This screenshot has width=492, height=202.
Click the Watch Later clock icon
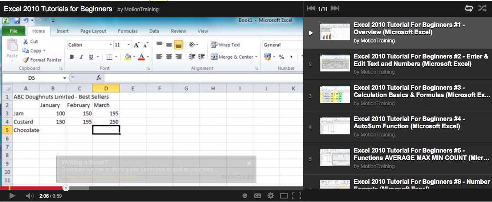245,196
